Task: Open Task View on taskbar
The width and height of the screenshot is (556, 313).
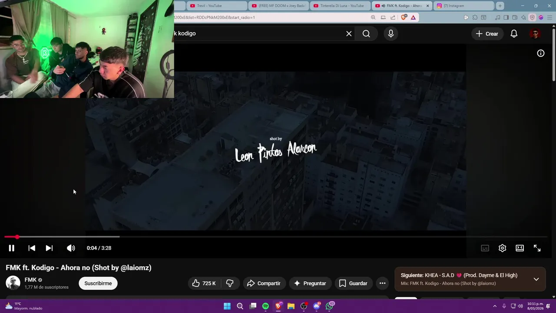Action: point(253,306)
